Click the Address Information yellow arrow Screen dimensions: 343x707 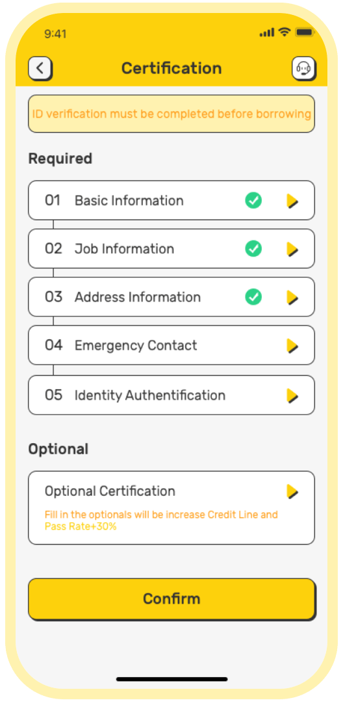coord(292,297)
